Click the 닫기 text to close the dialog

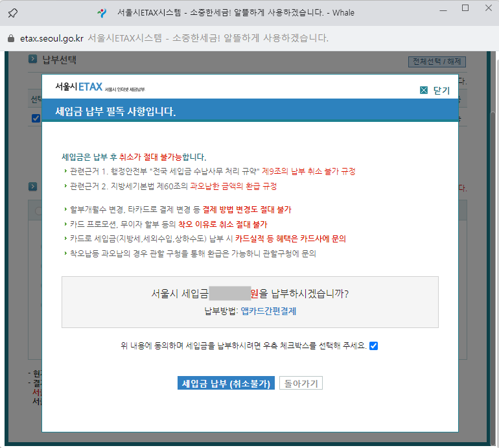pos(441,90)
